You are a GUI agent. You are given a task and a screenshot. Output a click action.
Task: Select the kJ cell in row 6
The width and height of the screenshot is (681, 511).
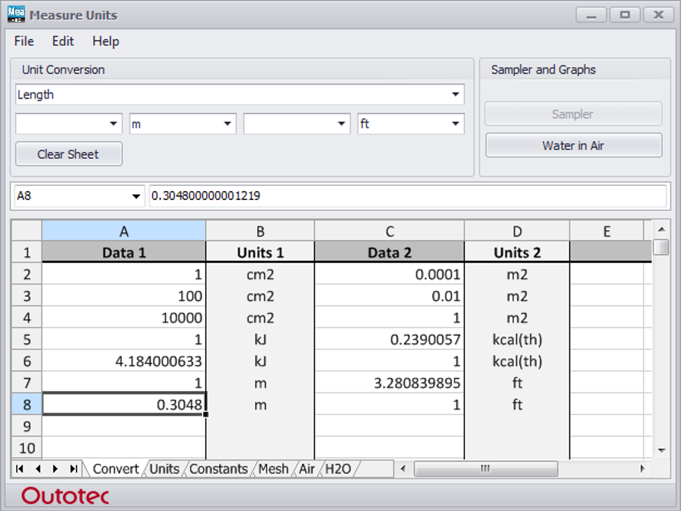pos(260,361)
